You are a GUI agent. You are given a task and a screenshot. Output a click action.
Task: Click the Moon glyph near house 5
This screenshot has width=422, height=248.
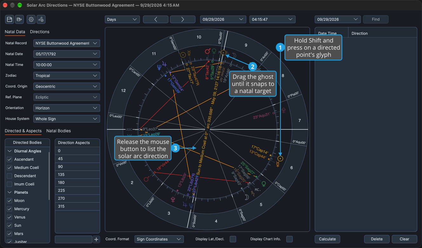pos(247,198)
